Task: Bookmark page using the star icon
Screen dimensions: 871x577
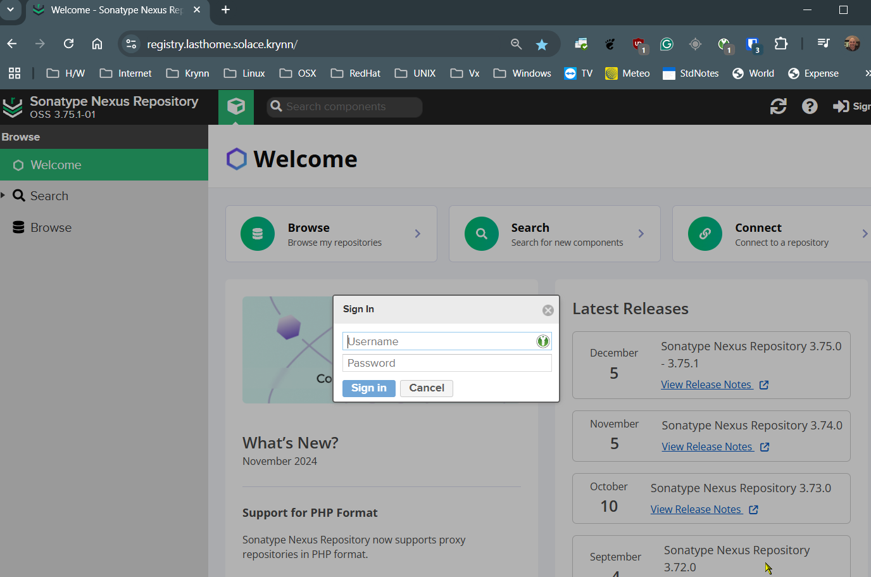Action: [x=541, y=44]
